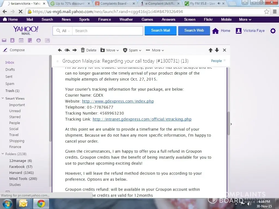Viewport: 279px width, 209px height.
Task: Go to previous message with up arrow
Action: coord(210,50)
